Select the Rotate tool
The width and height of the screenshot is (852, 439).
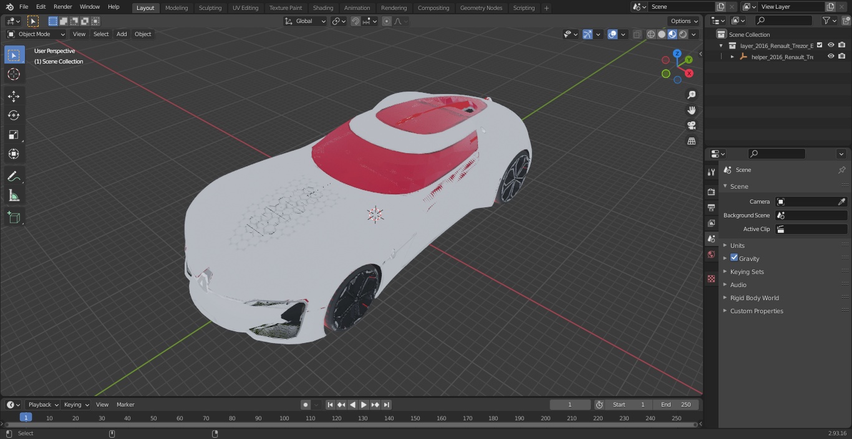pyautogui.click(x=14, y=115)
